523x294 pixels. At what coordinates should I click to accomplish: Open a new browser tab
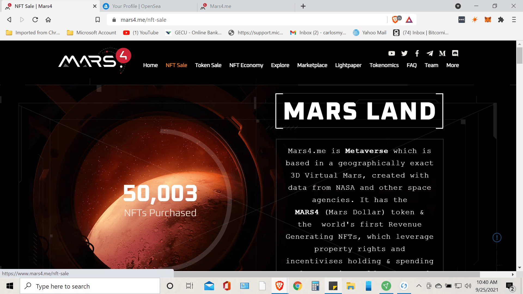point(303,6)
